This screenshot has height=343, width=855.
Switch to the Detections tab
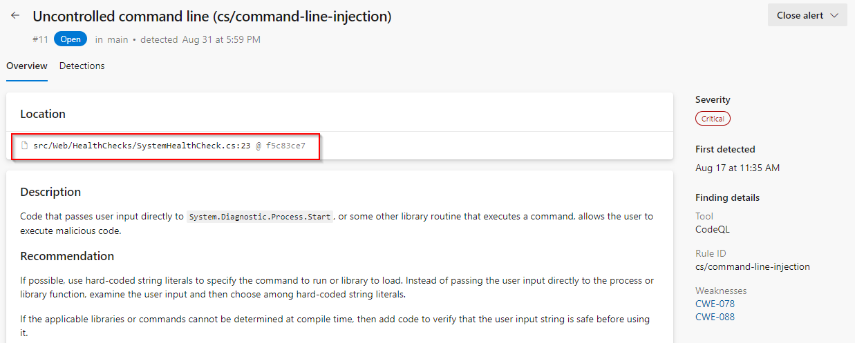82,66
